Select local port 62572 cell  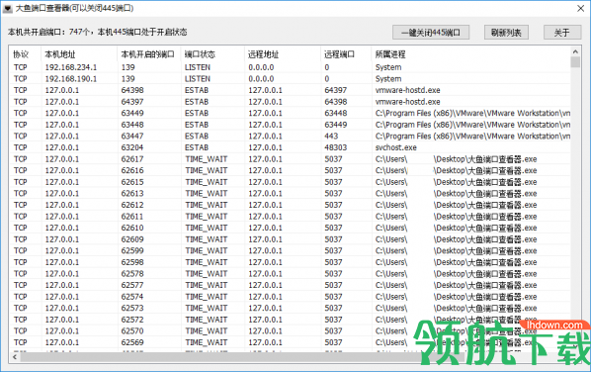pyautogui.click(x=132, y=320)
